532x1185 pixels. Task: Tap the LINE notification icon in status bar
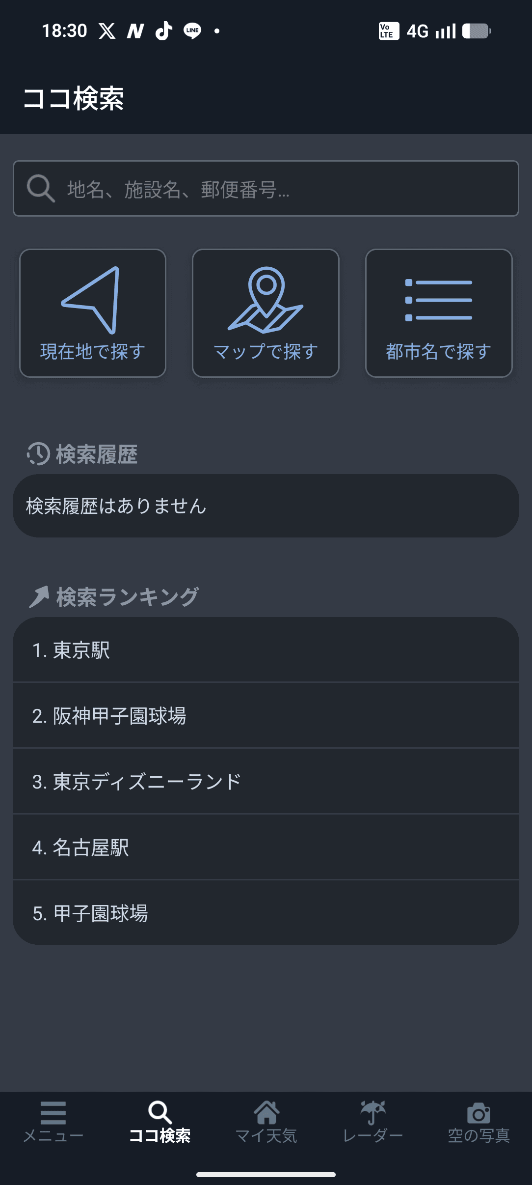(192, 31)
